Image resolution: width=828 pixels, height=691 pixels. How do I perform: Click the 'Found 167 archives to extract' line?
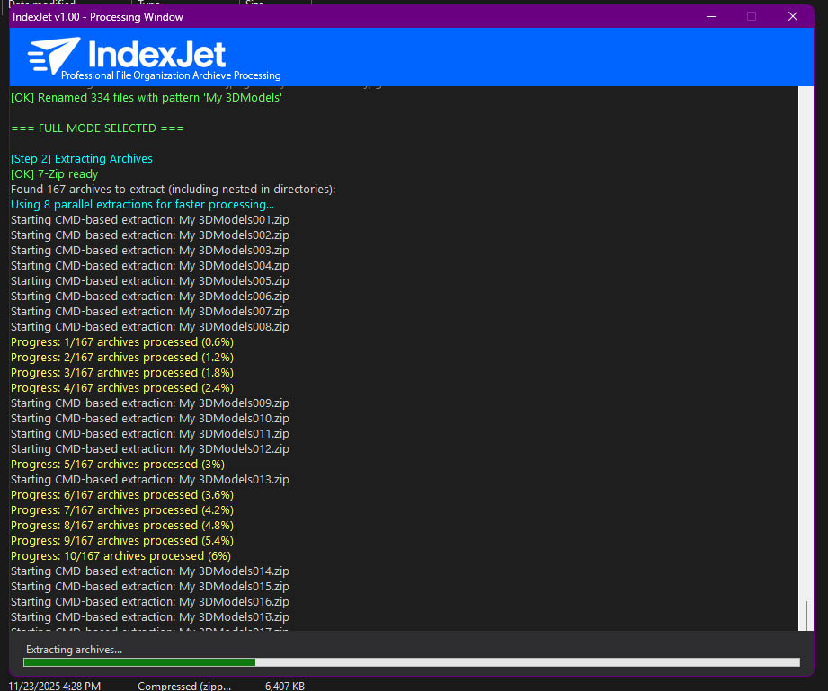coord(173,190)
